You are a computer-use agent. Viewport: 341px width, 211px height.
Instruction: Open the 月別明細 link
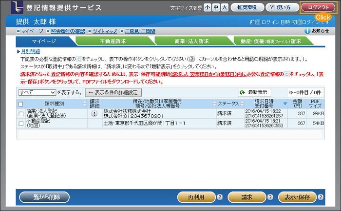click(x=30, y=51)
